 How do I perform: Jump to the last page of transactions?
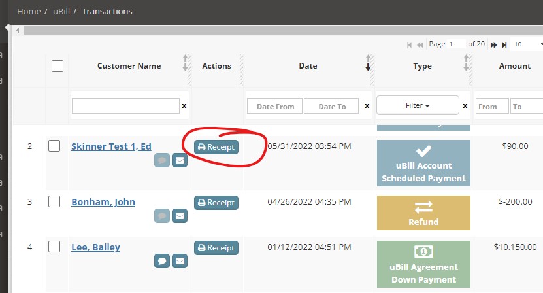pyautogui.click(x=504, y=44)
